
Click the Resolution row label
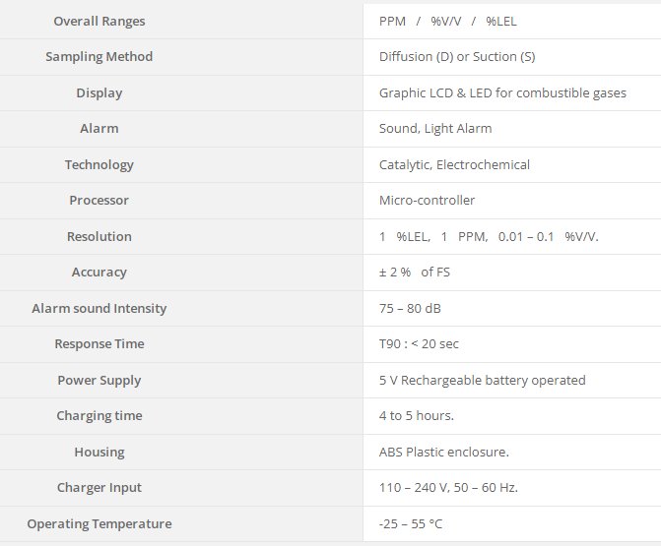(x=99, y=236)
